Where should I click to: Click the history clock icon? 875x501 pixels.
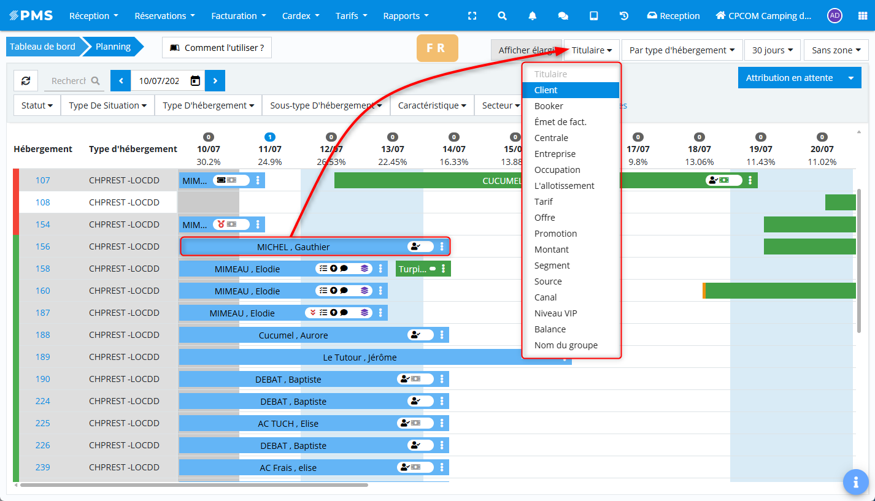[x=624, y=16]
